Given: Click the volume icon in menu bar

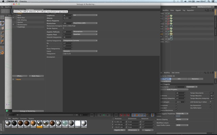Looking at the screenshot, I should tap(185, 1).
